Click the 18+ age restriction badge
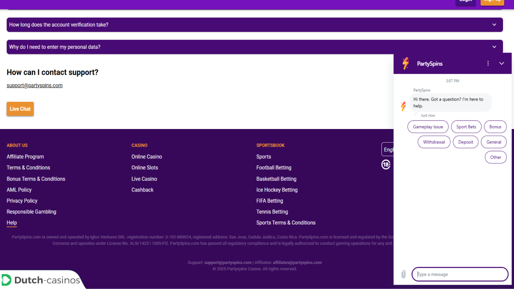The image size is (514, 289). pos(386,165)
